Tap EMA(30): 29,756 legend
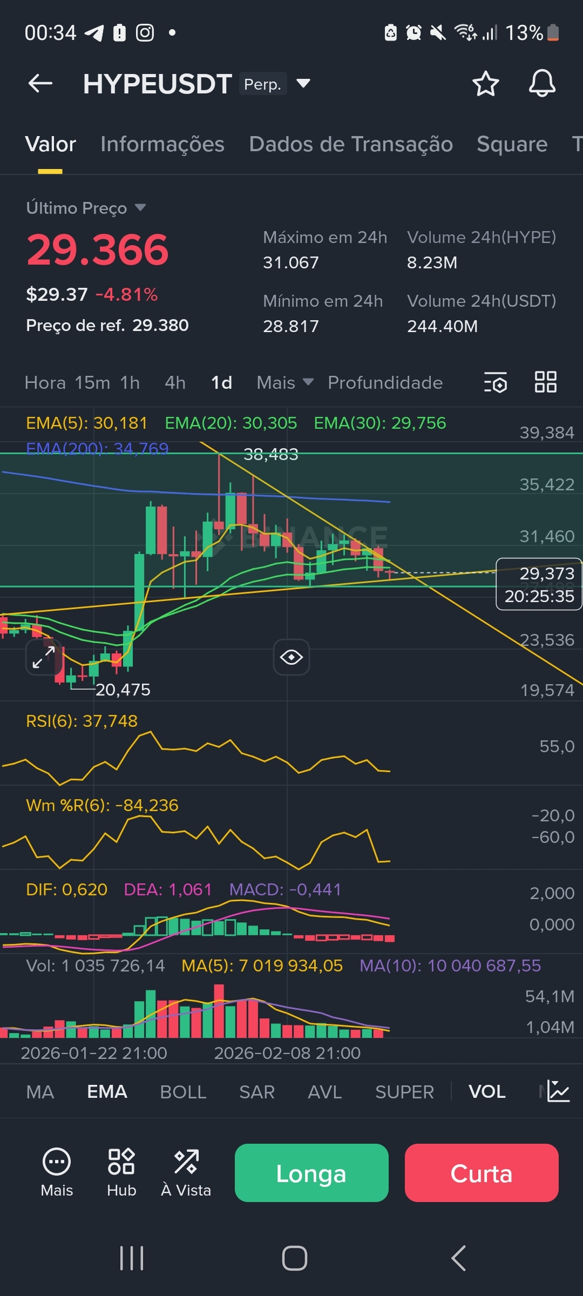Image resolution: width=583 pixels, height=1296 pixels. pos(380,423)
